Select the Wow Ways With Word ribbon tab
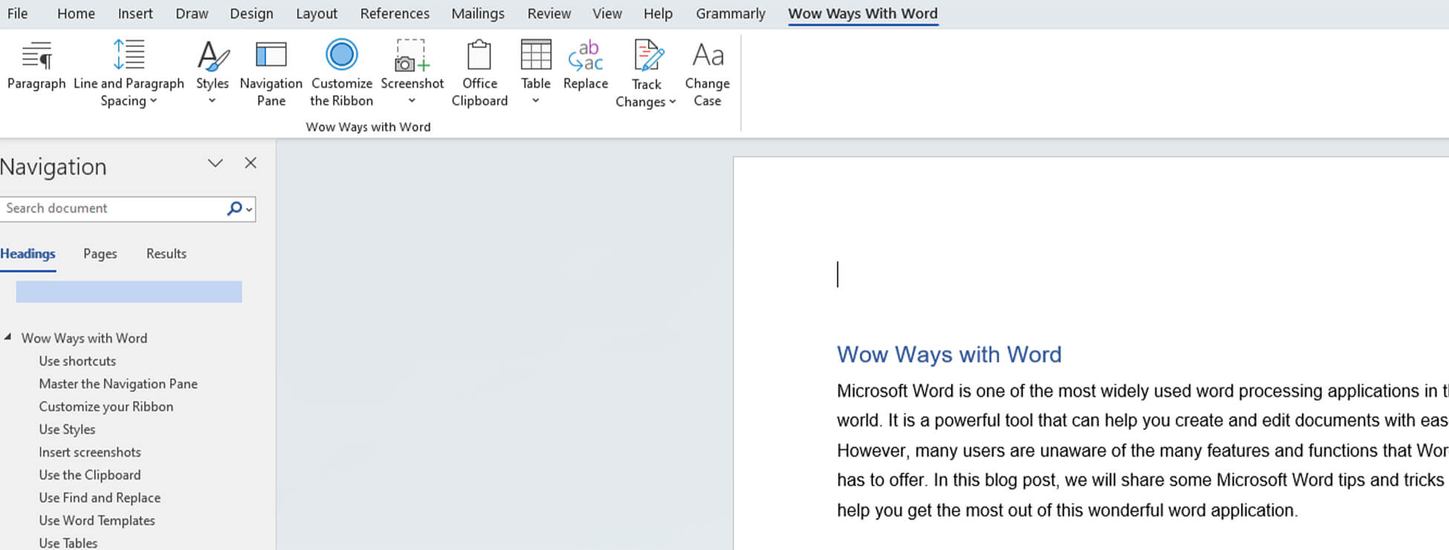The image size is (1449, 550). pos(863,13)
